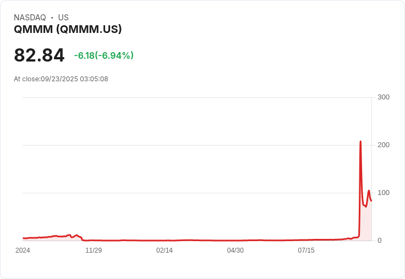Click the 82.84 current price
The image size is (405, 279).
point(39,55)
